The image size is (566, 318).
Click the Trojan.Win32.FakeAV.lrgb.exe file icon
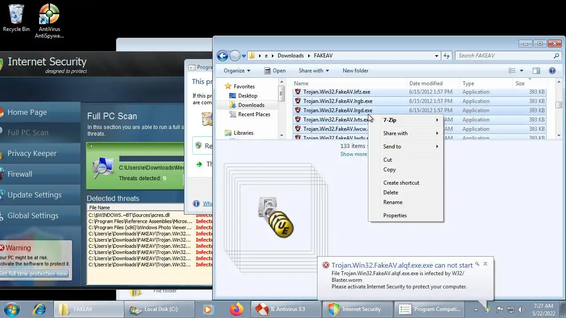298,101
